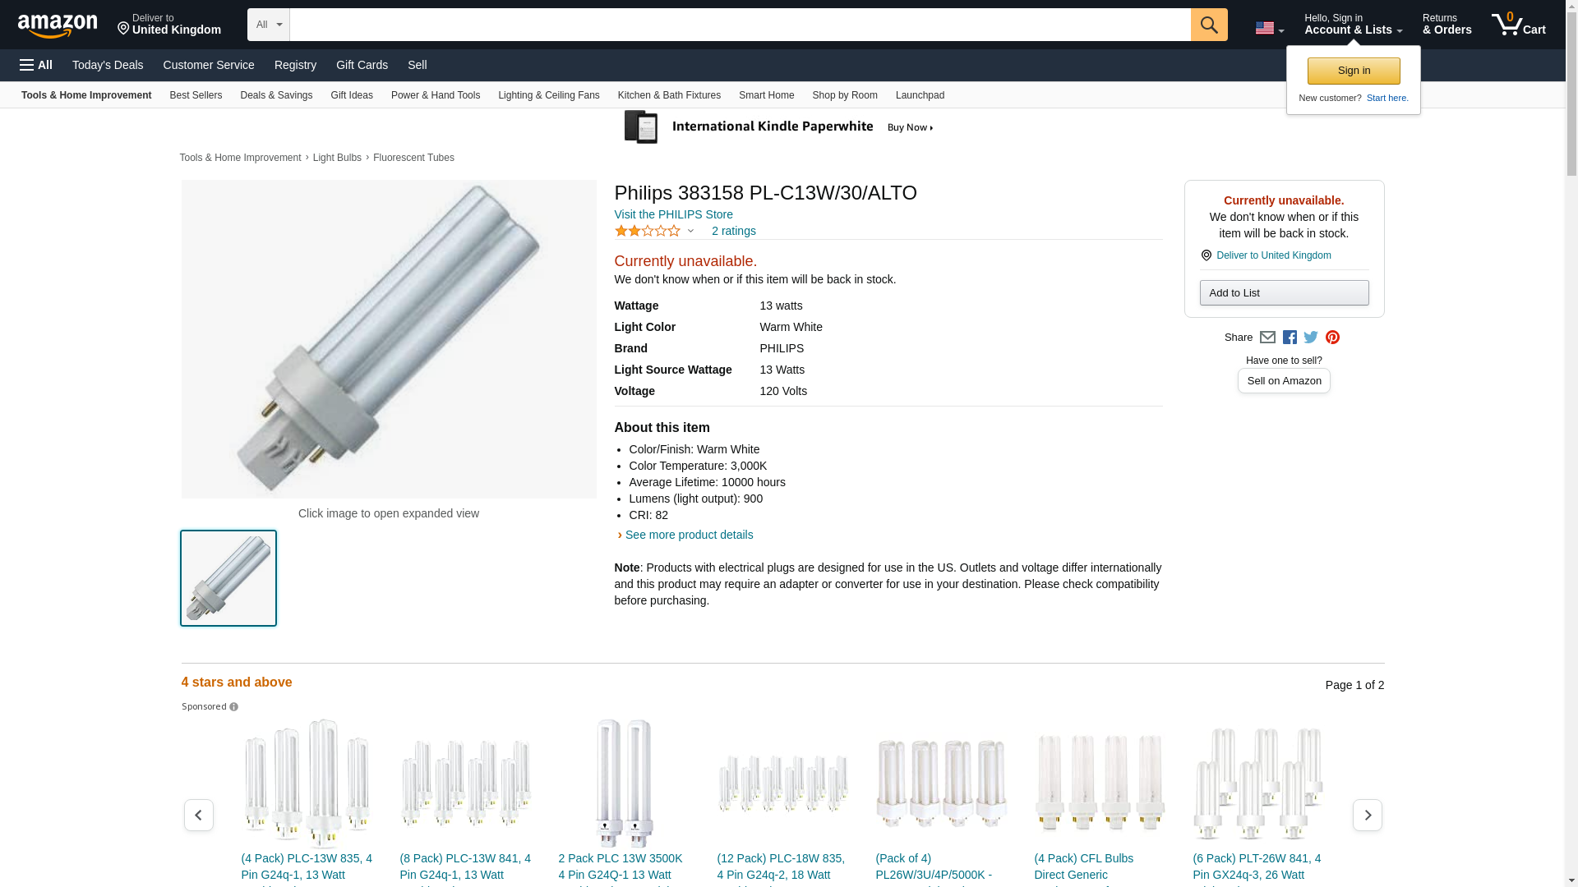Image resolution: width=1578 pixels, height=887 pixels.
Task: Select the bulb product thumbnail
Action: tap(228, 578)
